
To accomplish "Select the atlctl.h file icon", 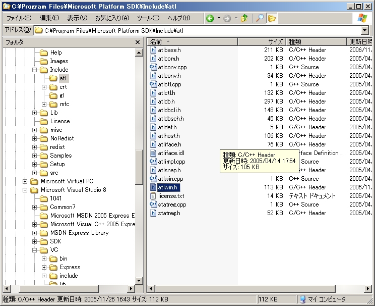I will click(x=153, y=93).
